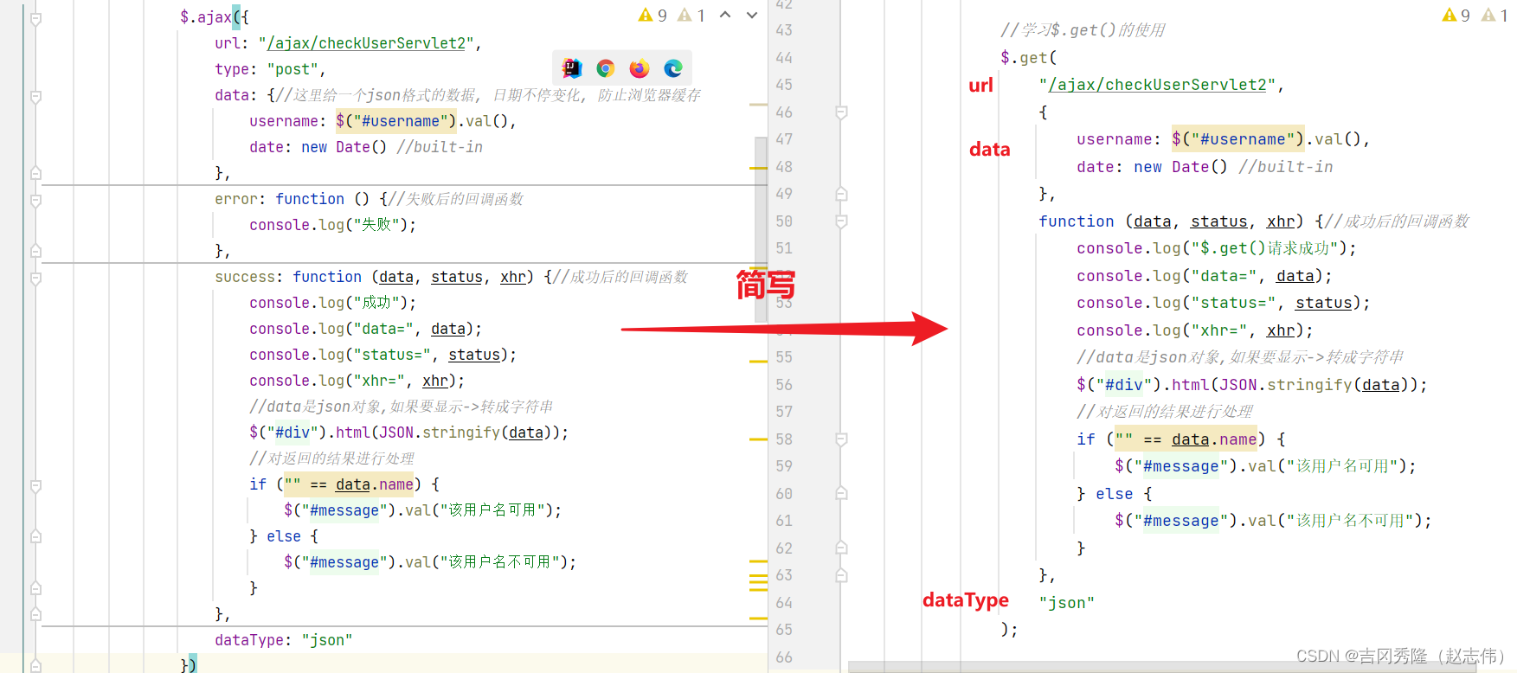The image size is (1517, 673).
Task: Collapse the fold marker on line 46
Action: coord(841,112)
